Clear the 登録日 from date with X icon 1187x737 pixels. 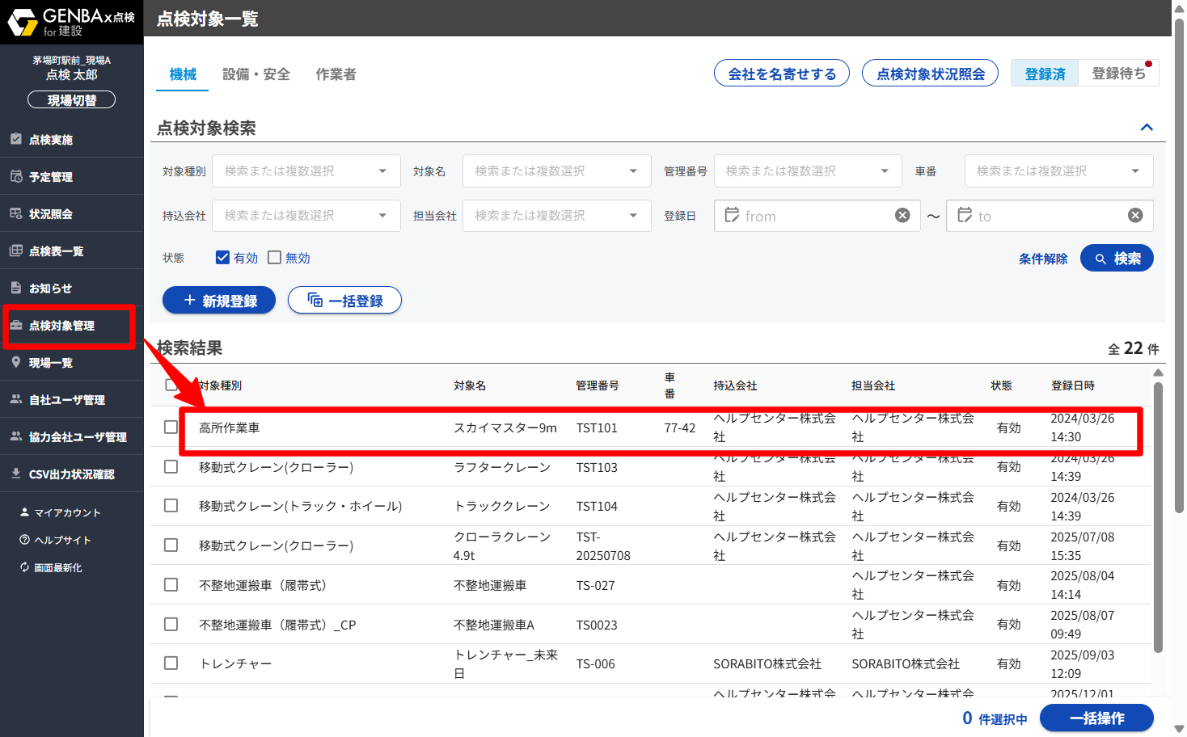902,215
